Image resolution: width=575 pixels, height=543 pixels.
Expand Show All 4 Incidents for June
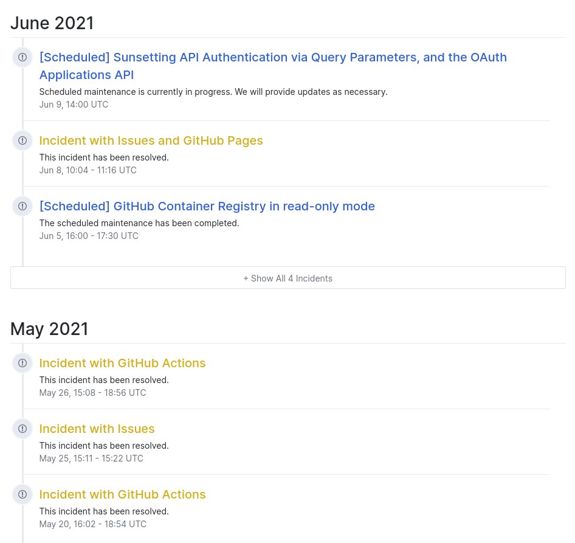click(x=288, y=278)
